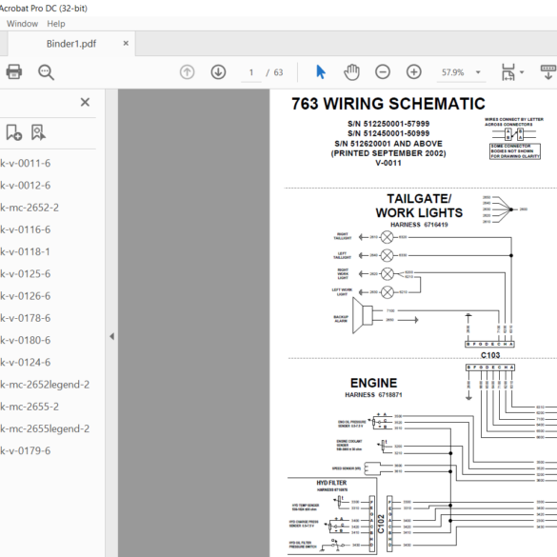Click the HARNESS 6718871 label
This screenshot has width=557, height=557.
pyautogui.click(x=373, y=394)
